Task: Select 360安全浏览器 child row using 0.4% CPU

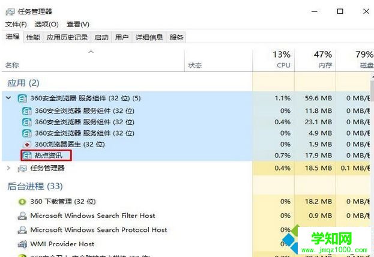Action: pyautogui.click(x=186, y=122)
